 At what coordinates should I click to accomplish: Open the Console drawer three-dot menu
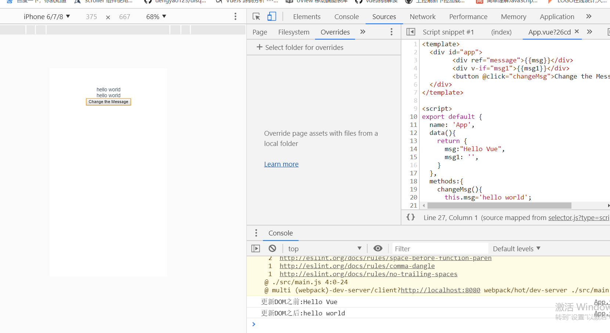(x=256, y=233)
